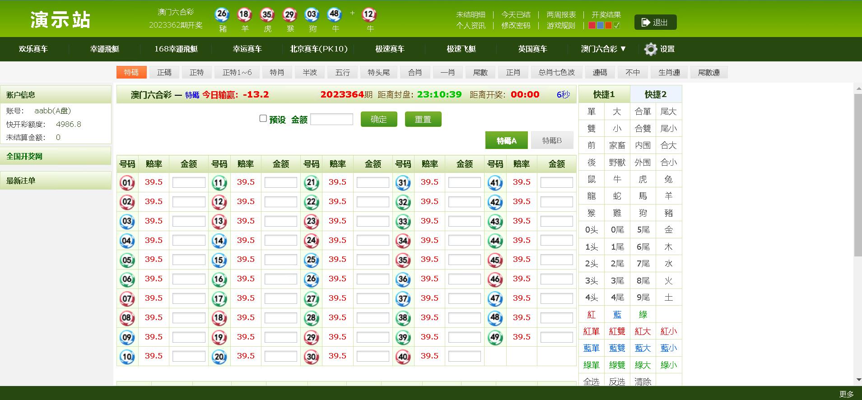Select number ball 01 in betting table
The height and width of the screenshot is (400, 862).
pos(127,182)
